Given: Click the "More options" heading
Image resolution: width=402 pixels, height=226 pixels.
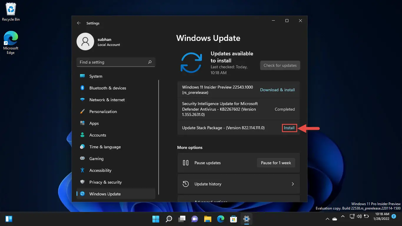Looking at the screenshot, I should [x=190, y=147].
